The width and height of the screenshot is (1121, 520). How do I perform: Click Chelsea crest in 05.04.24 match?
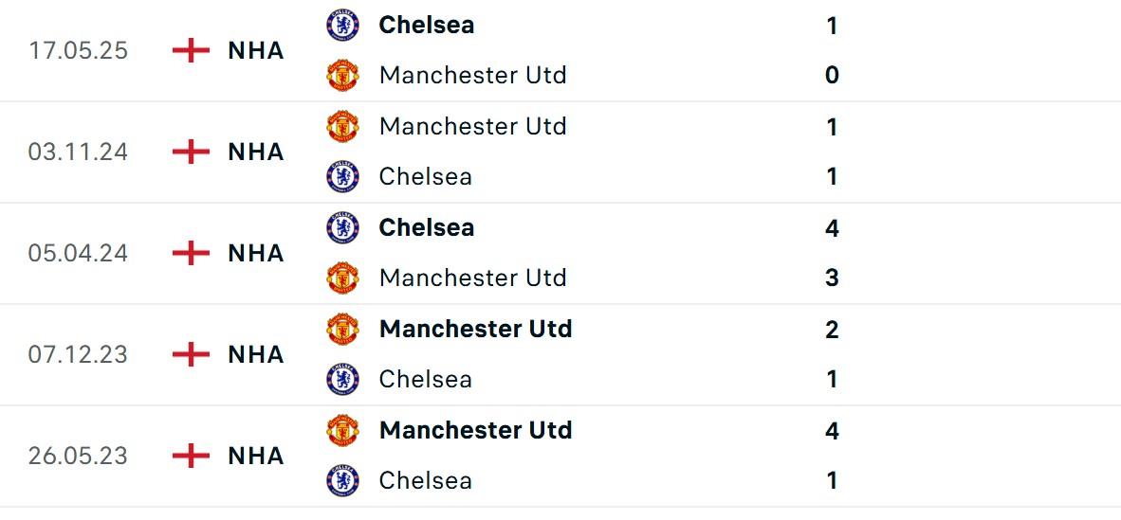[342, 227]
